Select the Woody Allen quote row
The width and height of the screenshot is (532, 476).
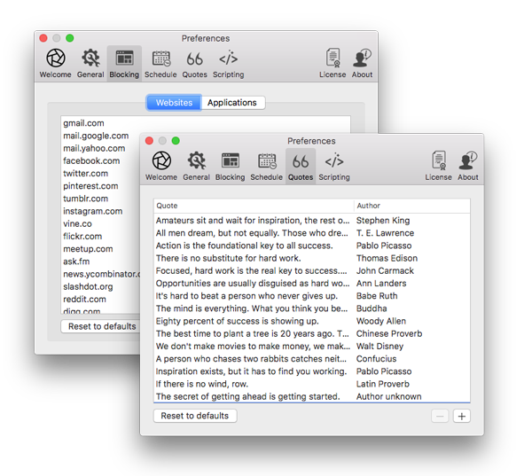(312, 321)
